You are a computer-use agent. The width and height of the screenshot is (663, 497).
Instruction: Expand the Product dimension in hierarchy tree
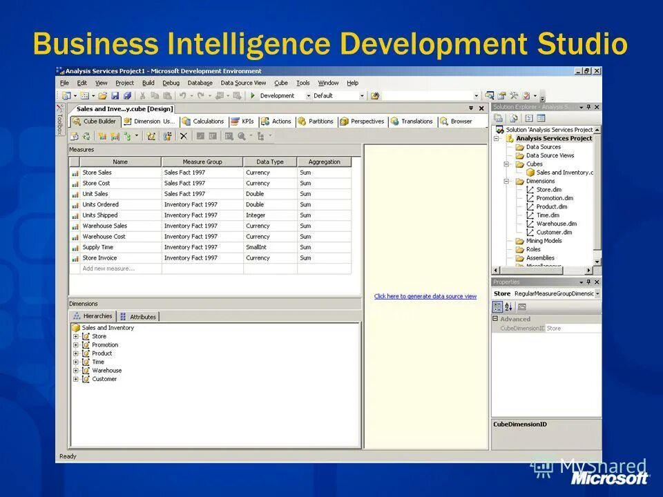[x=76, y=353]
